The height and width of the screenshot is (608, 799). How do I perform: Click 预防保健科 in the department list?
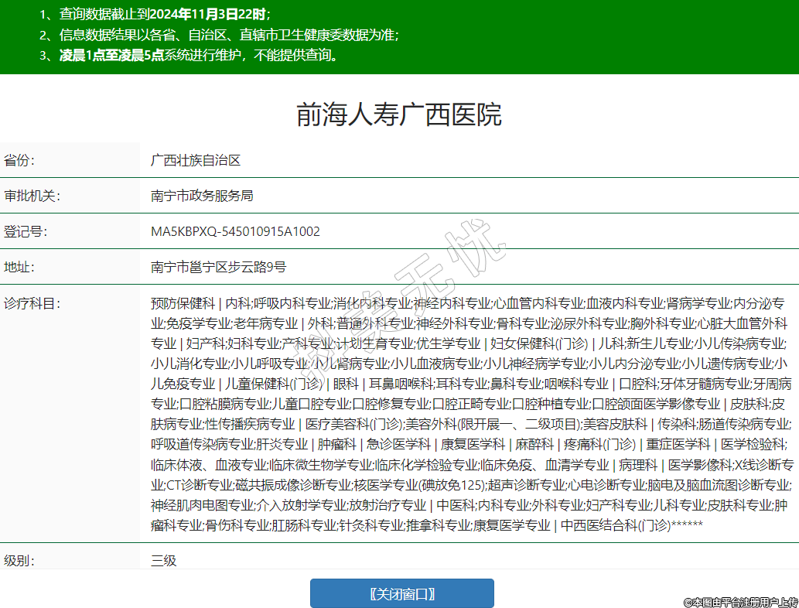tap(182, 303)
